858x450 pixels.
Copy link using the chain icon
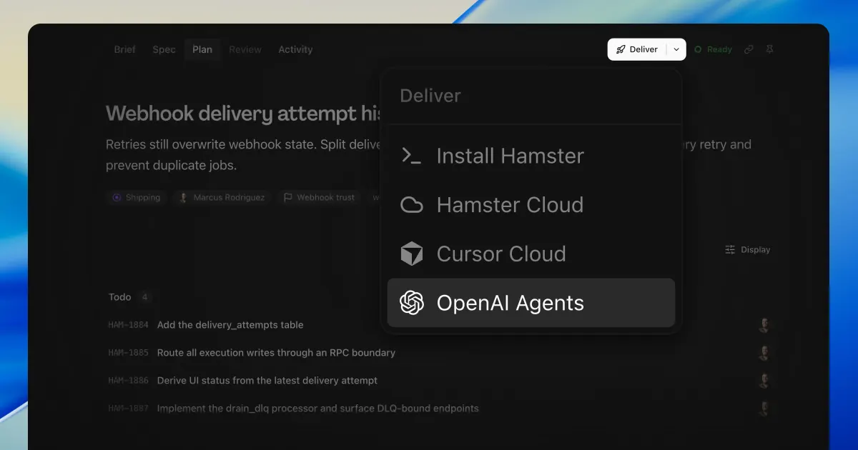tap(749, 49)
